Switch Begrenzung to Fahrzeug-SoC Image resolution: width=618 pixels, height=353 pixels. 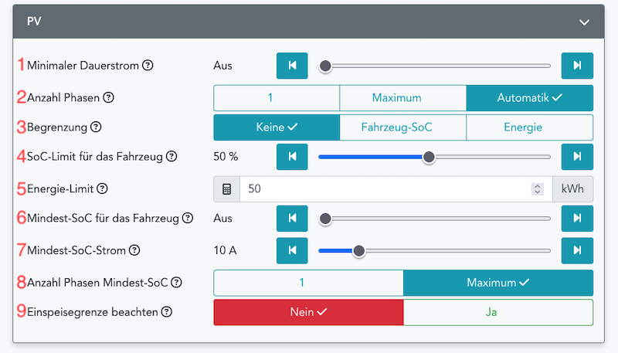402,127
